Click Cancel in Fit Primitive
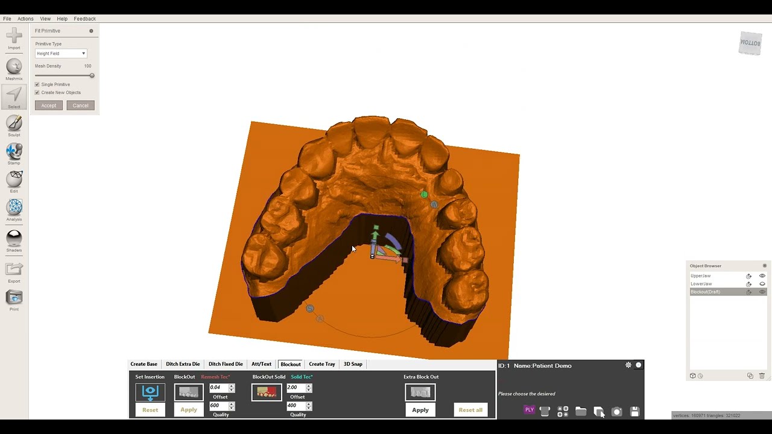 point(80,105)
